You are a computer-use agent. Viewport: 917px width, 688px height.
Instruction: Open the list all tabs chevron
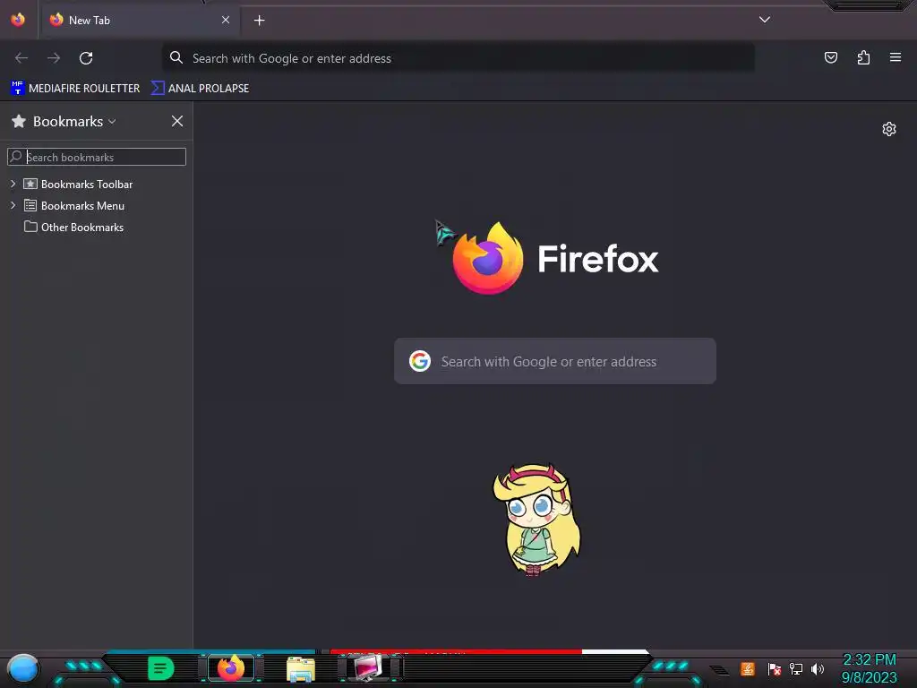(765, 20)
